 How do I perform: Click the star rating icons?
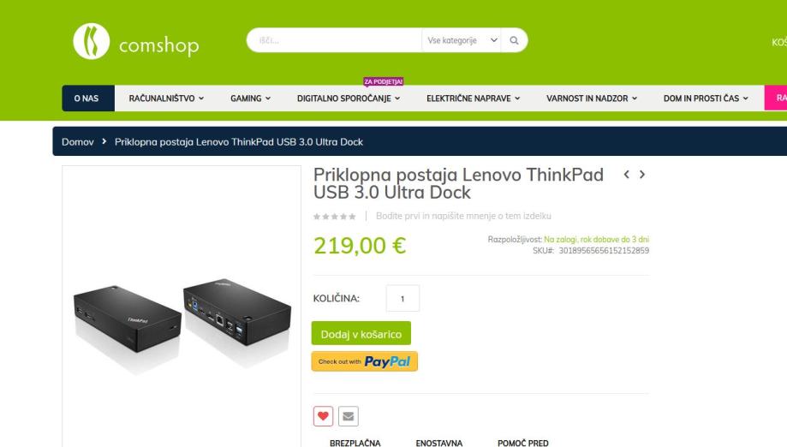tap(334, 217)
